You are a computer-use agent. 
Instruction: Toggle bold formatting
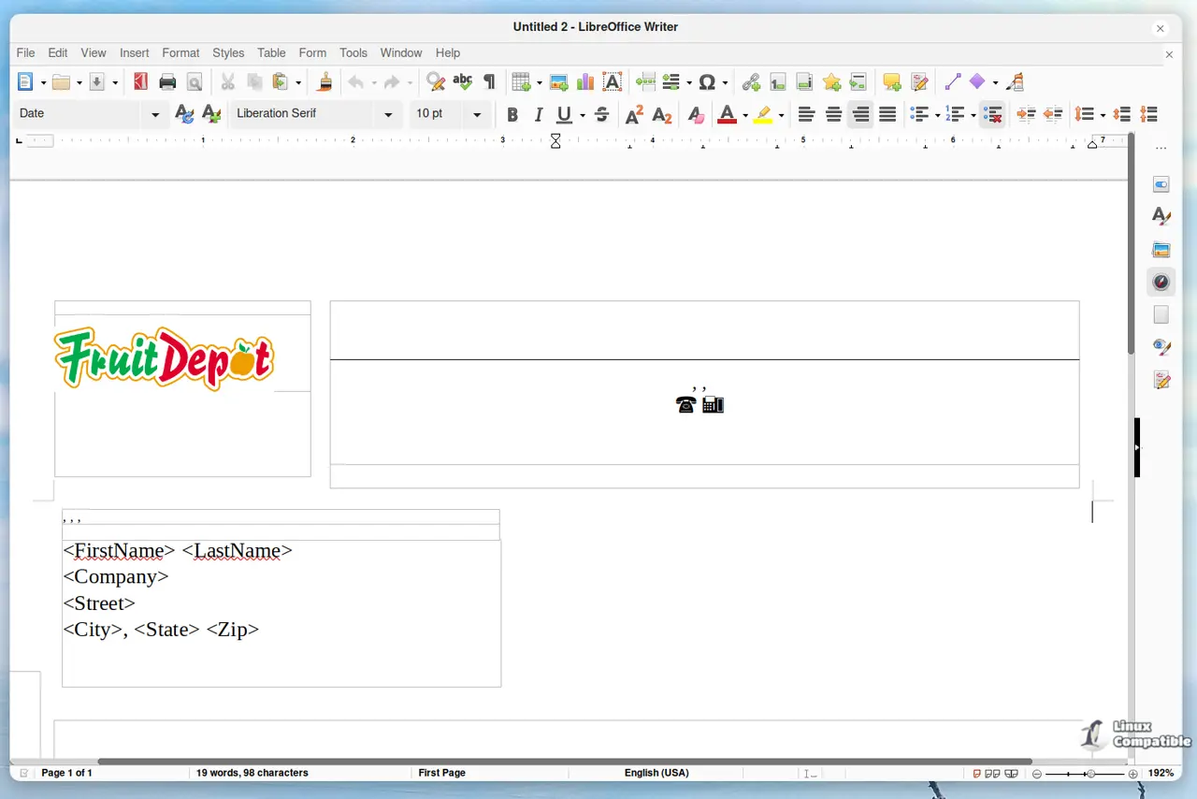(x=512, y=115)
